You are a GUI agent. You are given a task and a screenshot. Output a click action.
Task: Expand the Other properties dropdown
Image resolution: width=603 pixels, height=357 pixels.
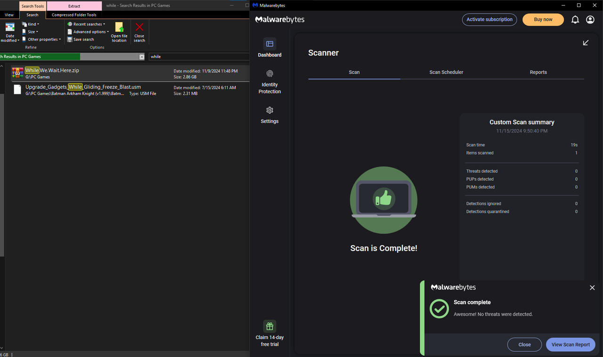(x=41, y=40)
